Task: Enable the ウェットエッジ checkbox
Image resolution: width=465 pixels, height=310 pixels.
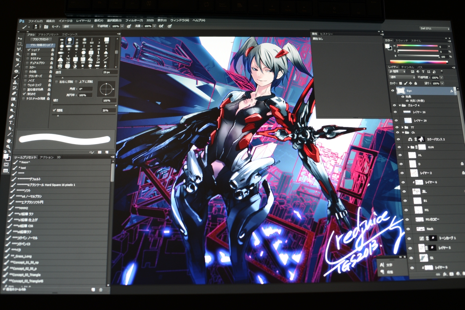Action: (x=25, y=85)
